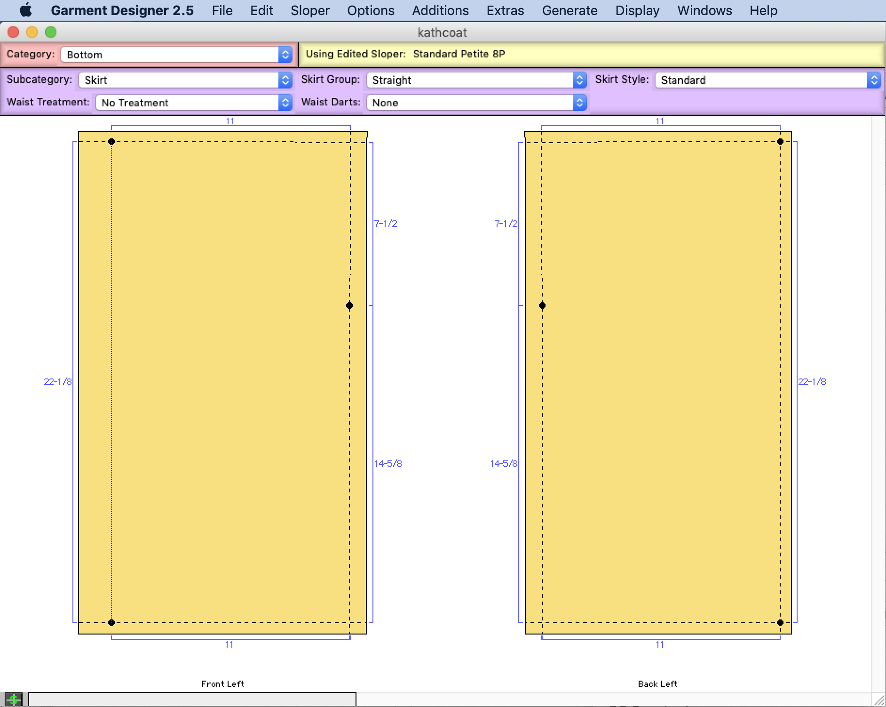Open the Additions menu

click(x=440, y=10)
